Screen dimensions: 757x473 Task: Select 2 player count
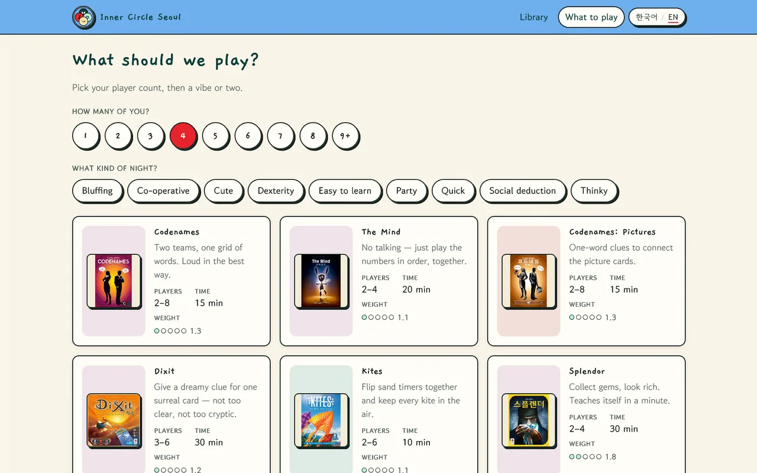click(x=118, y=136)
